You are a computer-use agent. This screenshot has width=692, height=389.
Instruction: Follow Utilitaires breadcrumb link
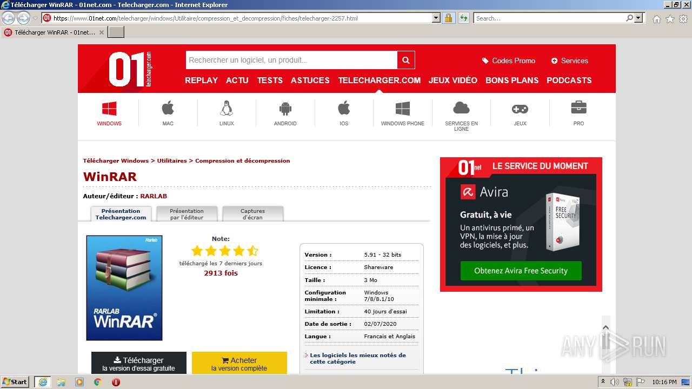coord(172,160)
